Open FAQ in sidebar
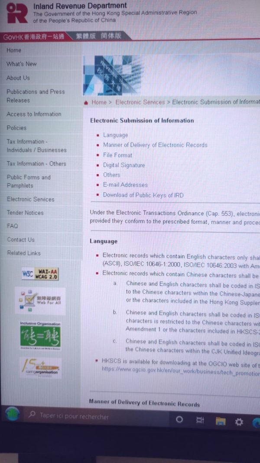Viewport: 260px width, 463px height. tap(13, 226)
